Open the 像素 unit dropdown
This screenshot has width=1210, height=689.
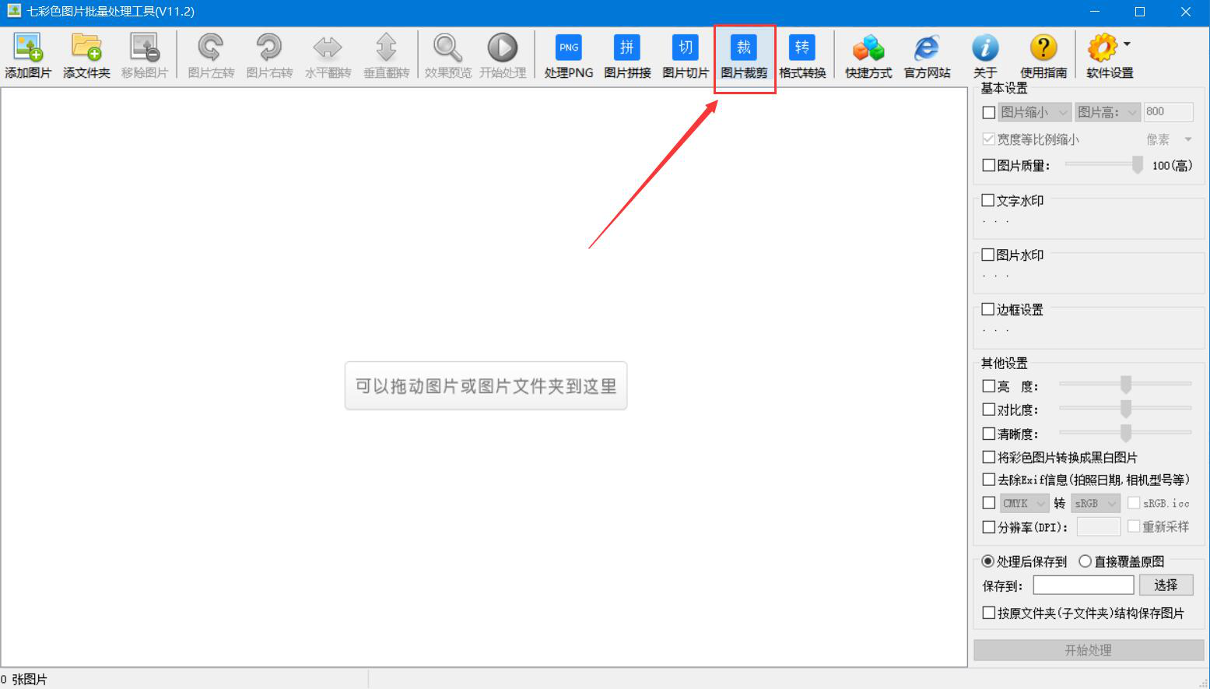(1169, 139)
